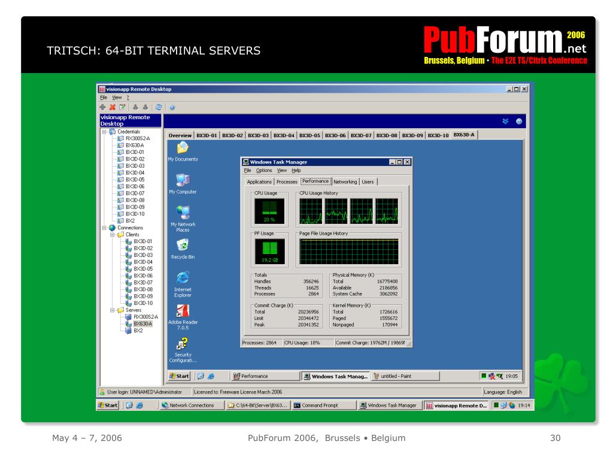Click green CPU meter tray icon beside 19:14 clock
This screenshot has height=460, width=613.
[496, 405]
